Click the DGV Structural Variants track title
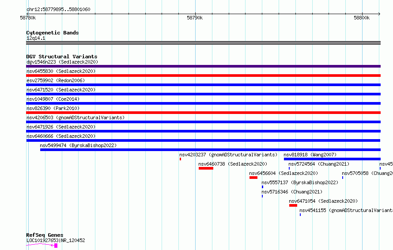The image size is (393, 250). tap(62, 57)
